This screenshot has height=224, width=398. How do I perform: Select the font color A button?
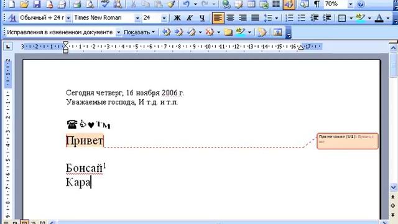(x=379, y=18)
